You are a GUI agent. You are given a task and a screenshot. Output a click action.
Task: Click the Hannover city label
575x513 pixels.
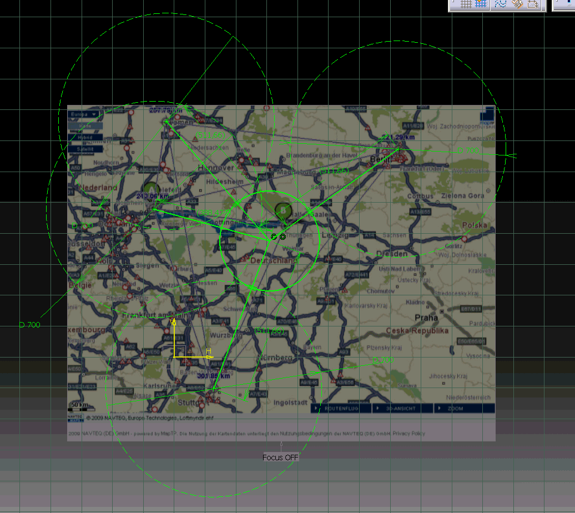point(216,168)
